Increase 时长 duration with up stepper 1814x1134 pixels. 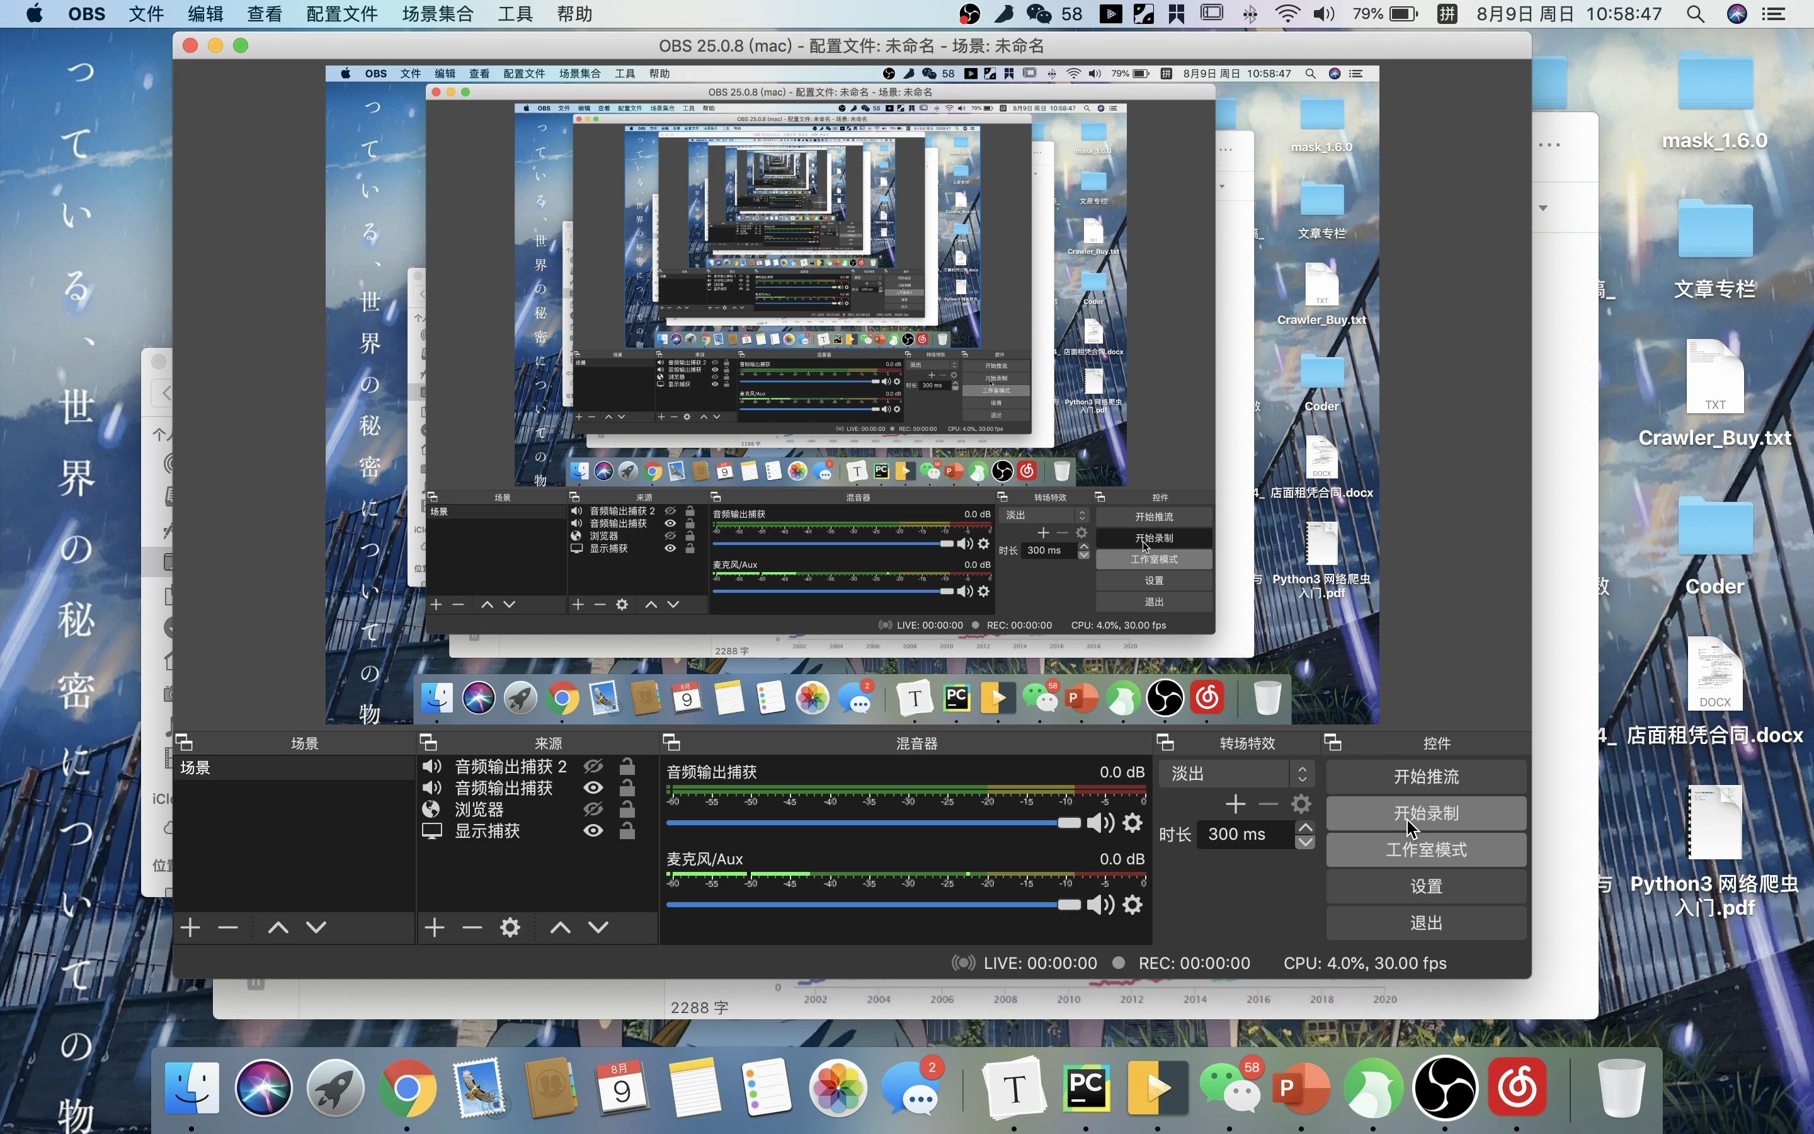[1305, 827]
